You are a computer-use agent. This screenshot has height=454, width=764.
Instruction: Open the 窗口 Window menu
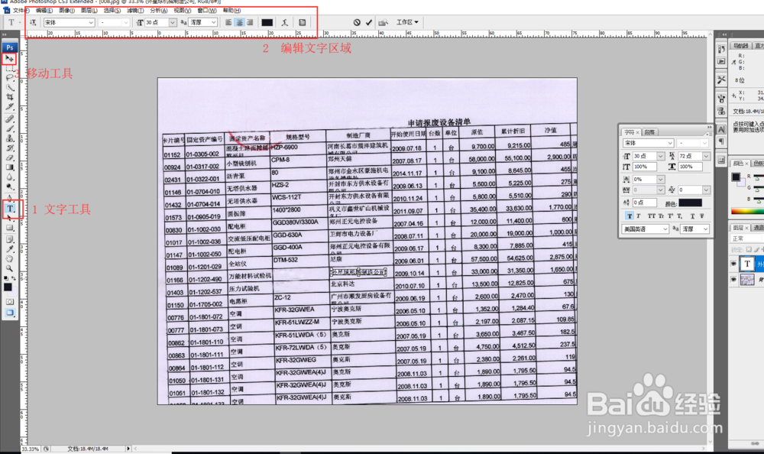207,10
